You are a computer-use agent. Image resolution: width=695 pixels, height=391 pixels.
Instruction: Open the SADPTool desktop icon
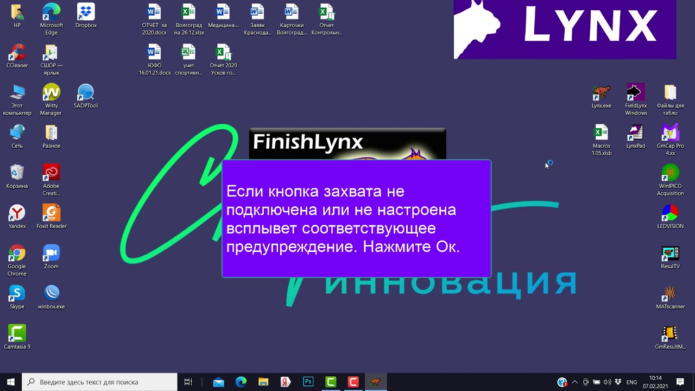(86, 96)
